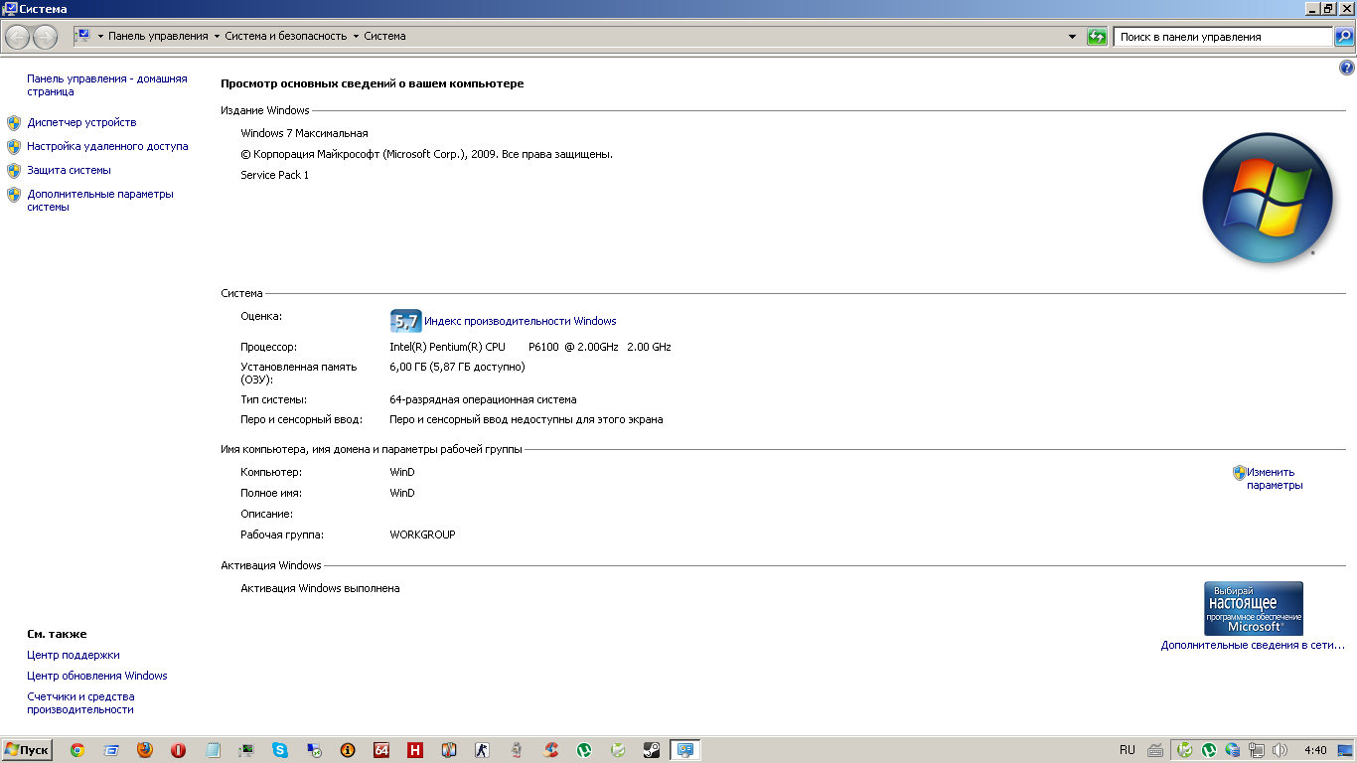Click the Система и безопасность breadcrumb

pos(287,37)
